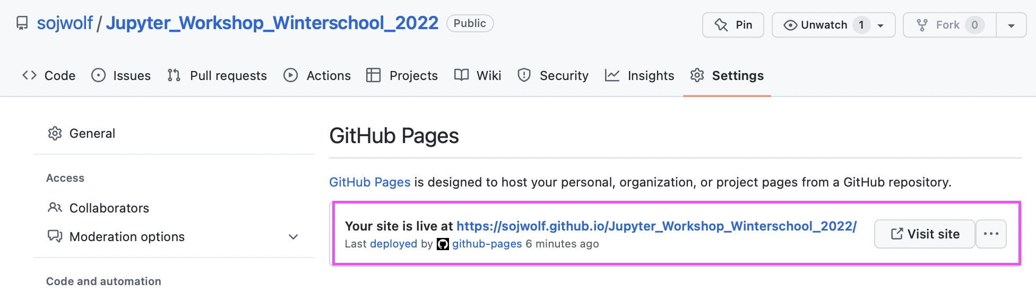Click the Access section heading

point(65,178)
